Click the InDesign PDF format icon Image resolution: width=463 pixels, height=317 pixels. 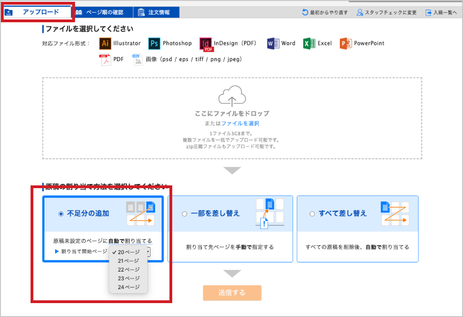[x=206, y=44]
